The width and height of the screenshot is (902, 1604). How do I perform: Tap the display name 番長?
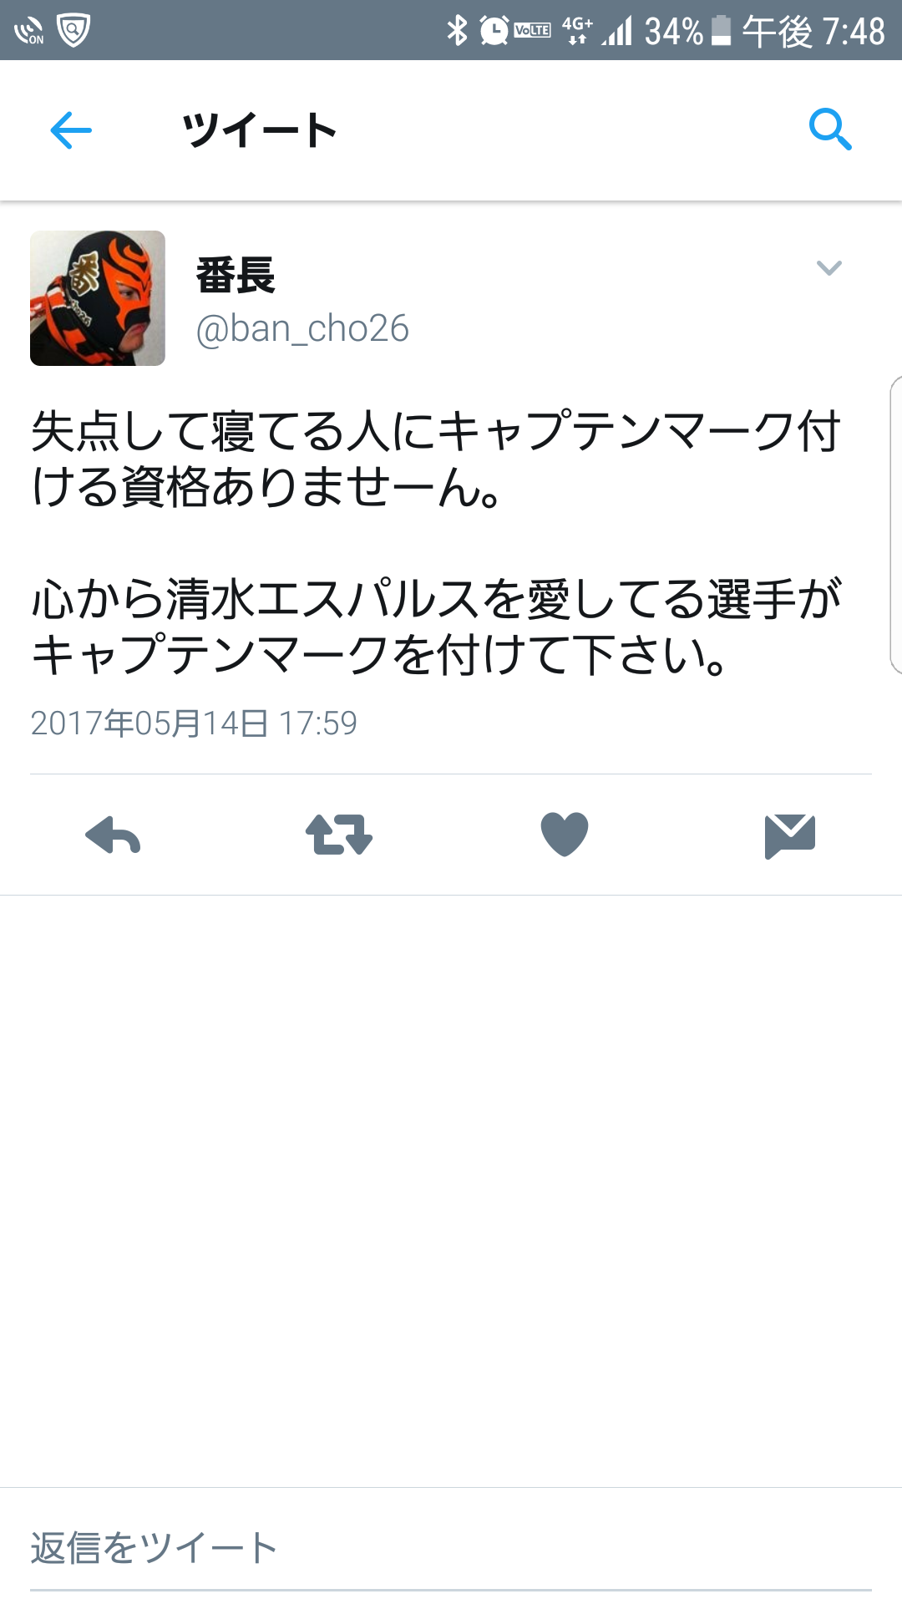point(236,276)
